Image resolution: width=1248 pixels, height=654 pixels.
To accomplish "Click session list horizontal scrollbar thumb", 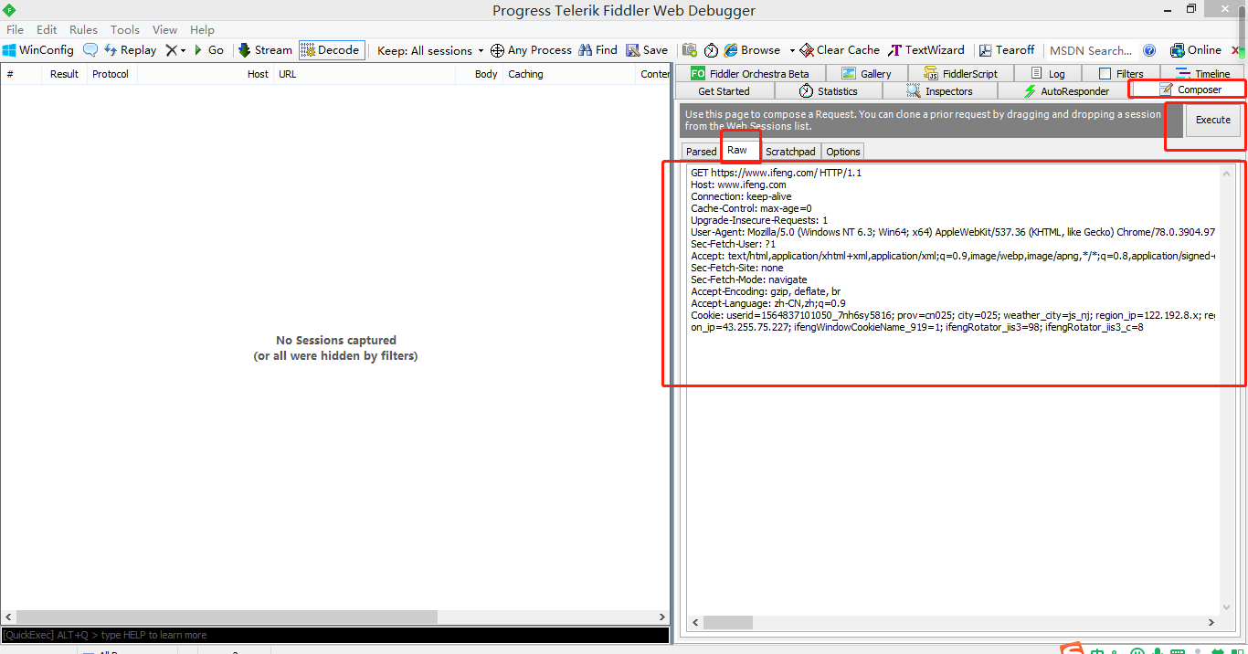I will (227, 617).
